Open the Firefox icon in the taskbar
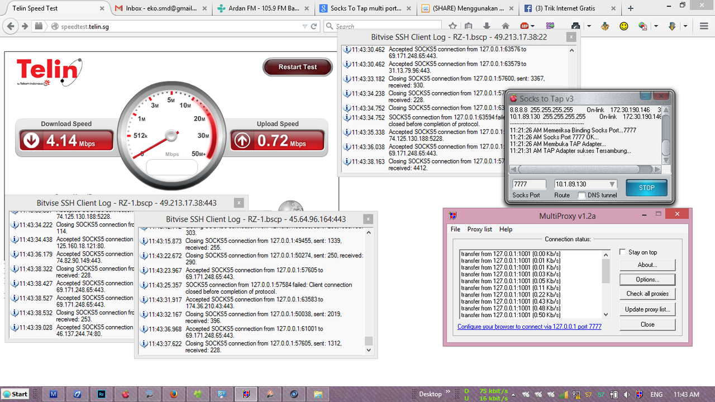Viewport: 715px width, 402px height. pyautogui.click(x=174, y=394)
